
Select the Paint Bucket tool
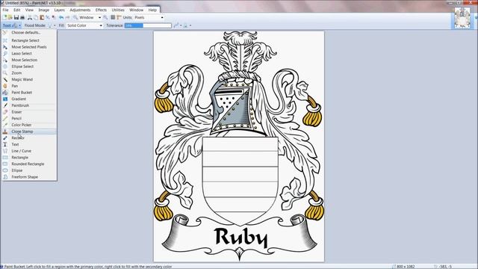[x=29, y=92]
